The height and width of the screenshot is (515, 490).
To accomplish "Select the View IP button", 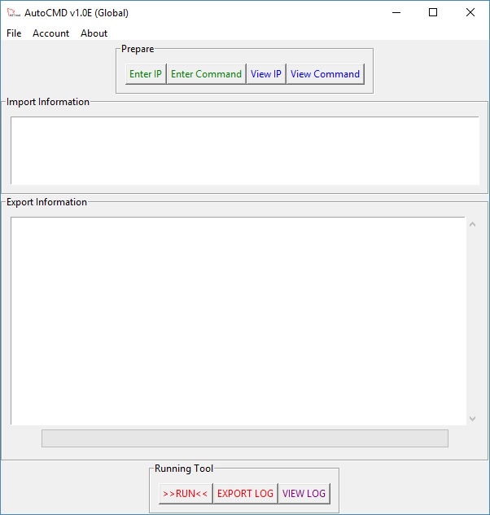I will [x=266, y=74].
